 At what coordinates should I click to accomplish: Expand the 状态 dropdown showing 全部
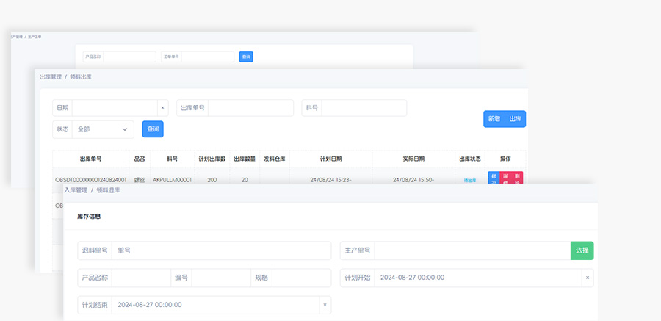coord(103,129)
